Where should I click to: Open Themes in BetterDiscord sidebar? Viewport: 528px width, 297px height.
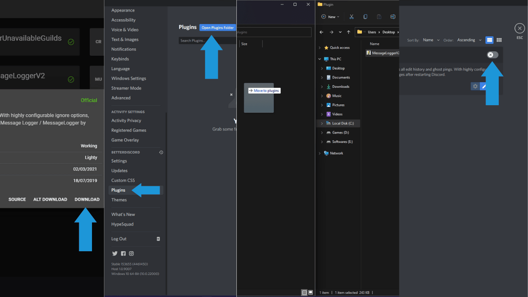119,200
